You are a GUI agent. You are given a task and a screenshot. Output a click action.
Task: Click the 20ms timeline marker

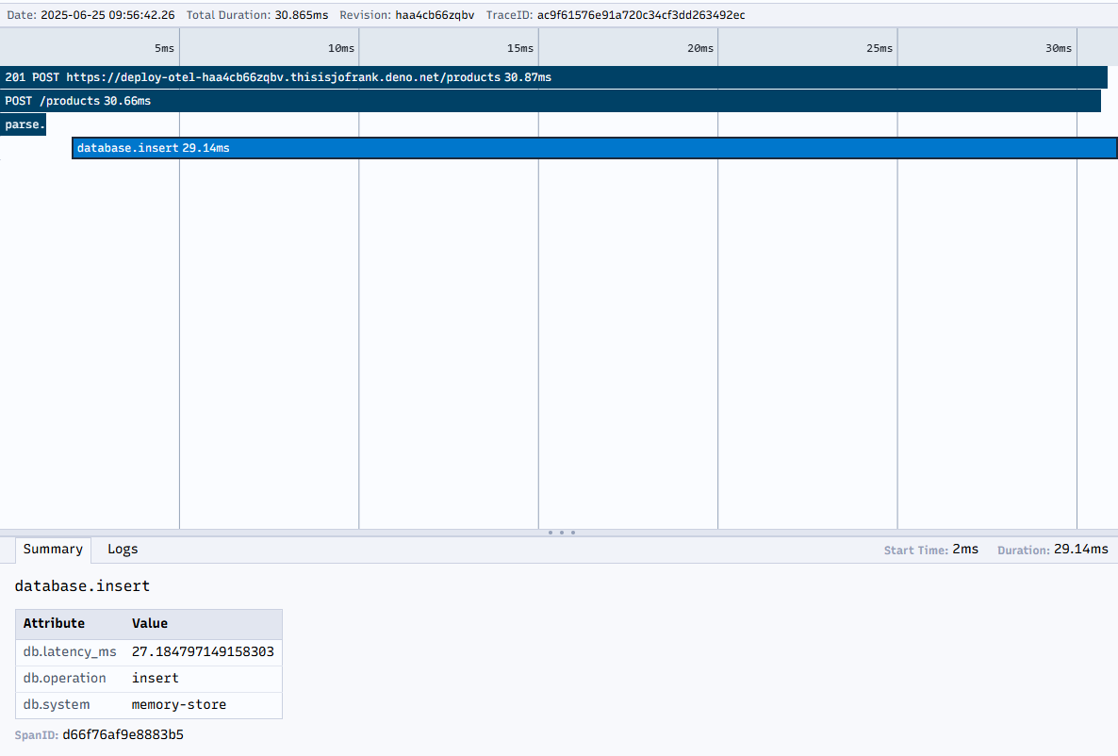(699, 48)
